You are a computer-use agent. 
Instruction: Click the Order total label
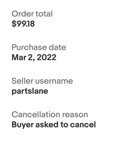pos(32,14)
